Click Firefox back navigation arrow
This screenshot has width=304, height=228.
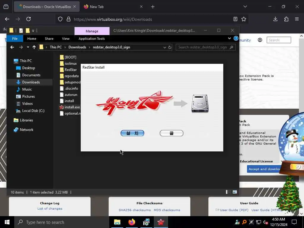pos(7,19)
